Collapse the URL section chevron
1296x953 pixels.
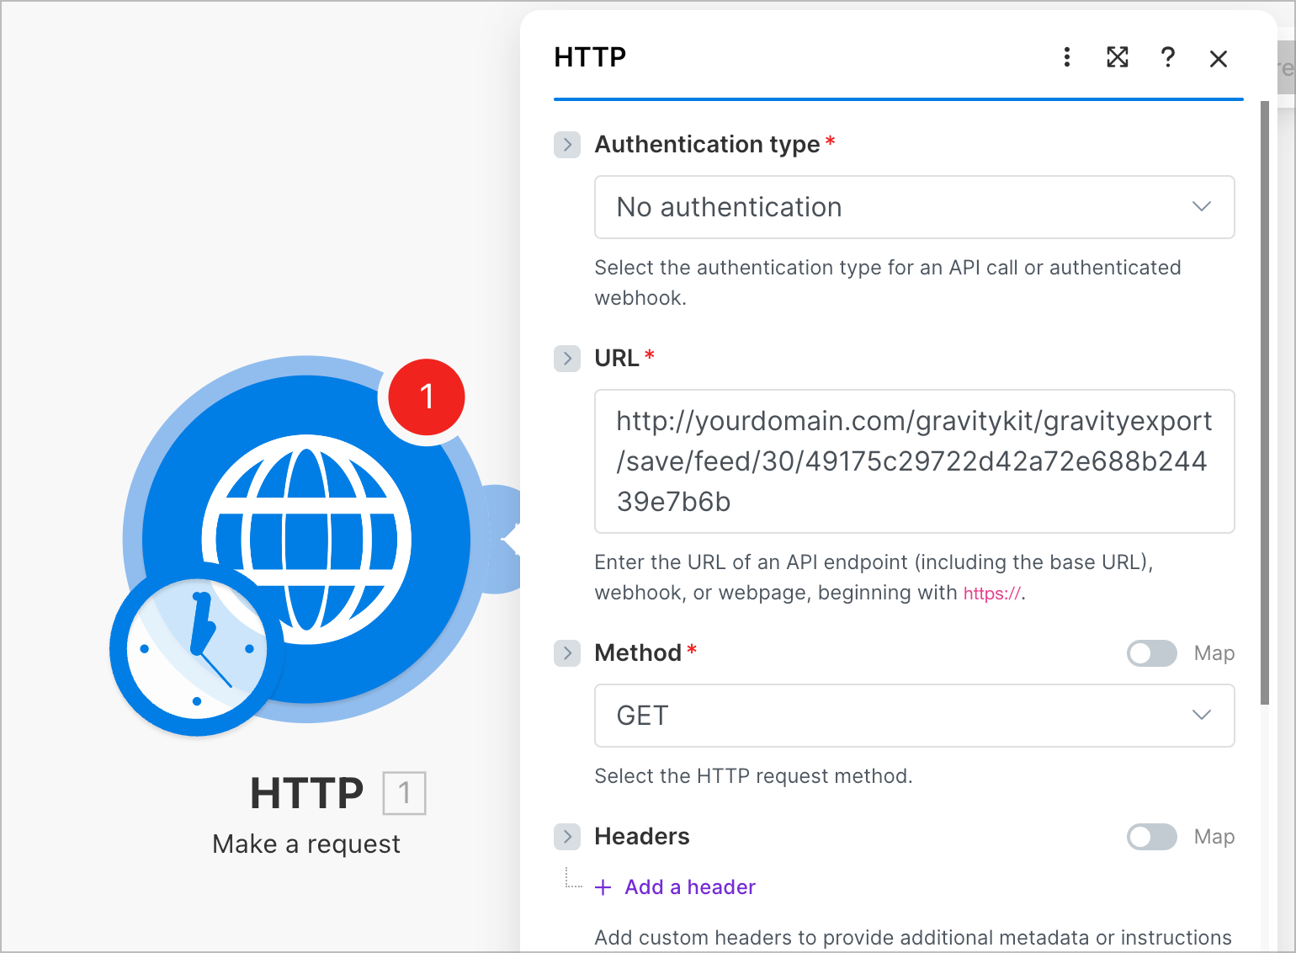pos(567,358)
